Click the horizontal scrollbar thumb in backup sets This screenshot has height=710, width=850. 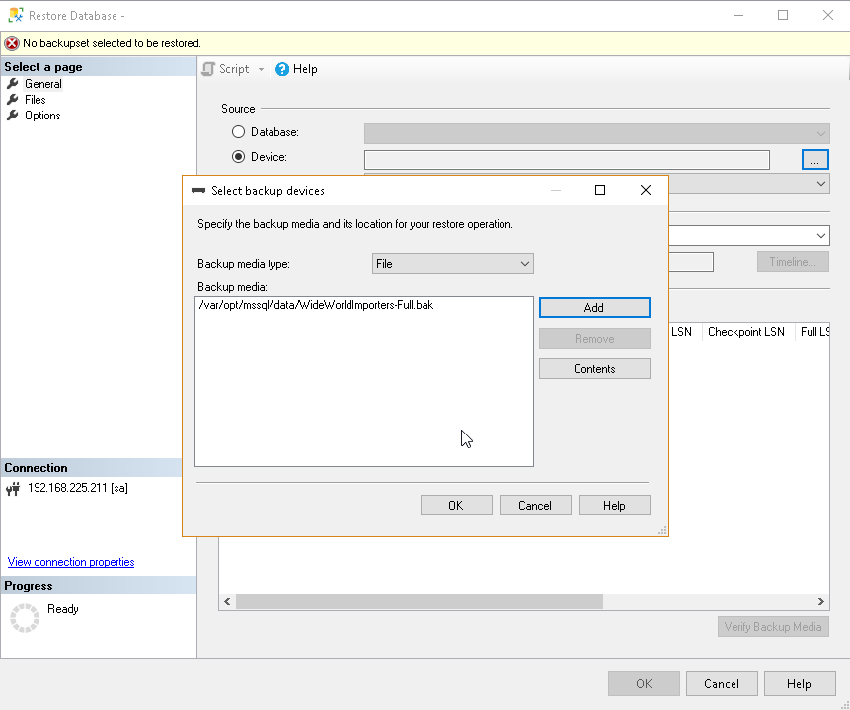(419, 601)
